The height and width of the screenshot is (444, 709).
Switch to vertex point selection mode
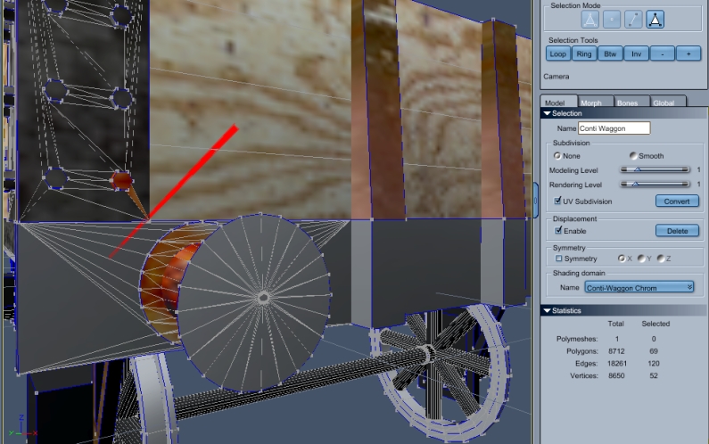coord(611,20)
